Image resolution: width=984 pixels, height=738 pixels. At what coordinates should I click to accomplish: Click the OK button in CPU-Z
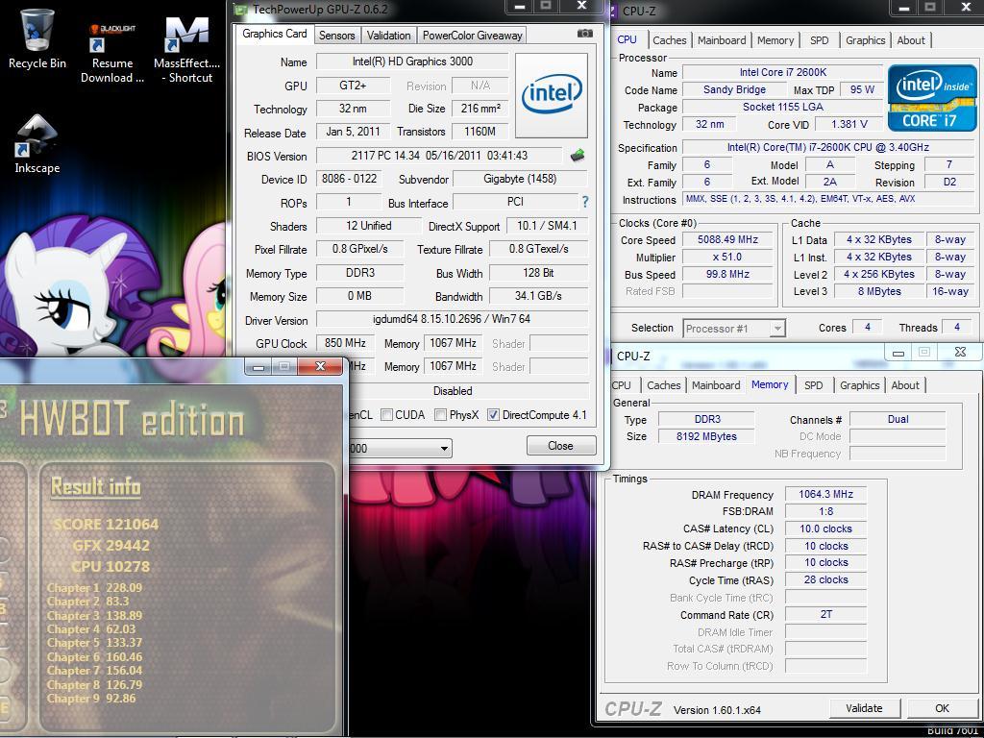[942, 708]
